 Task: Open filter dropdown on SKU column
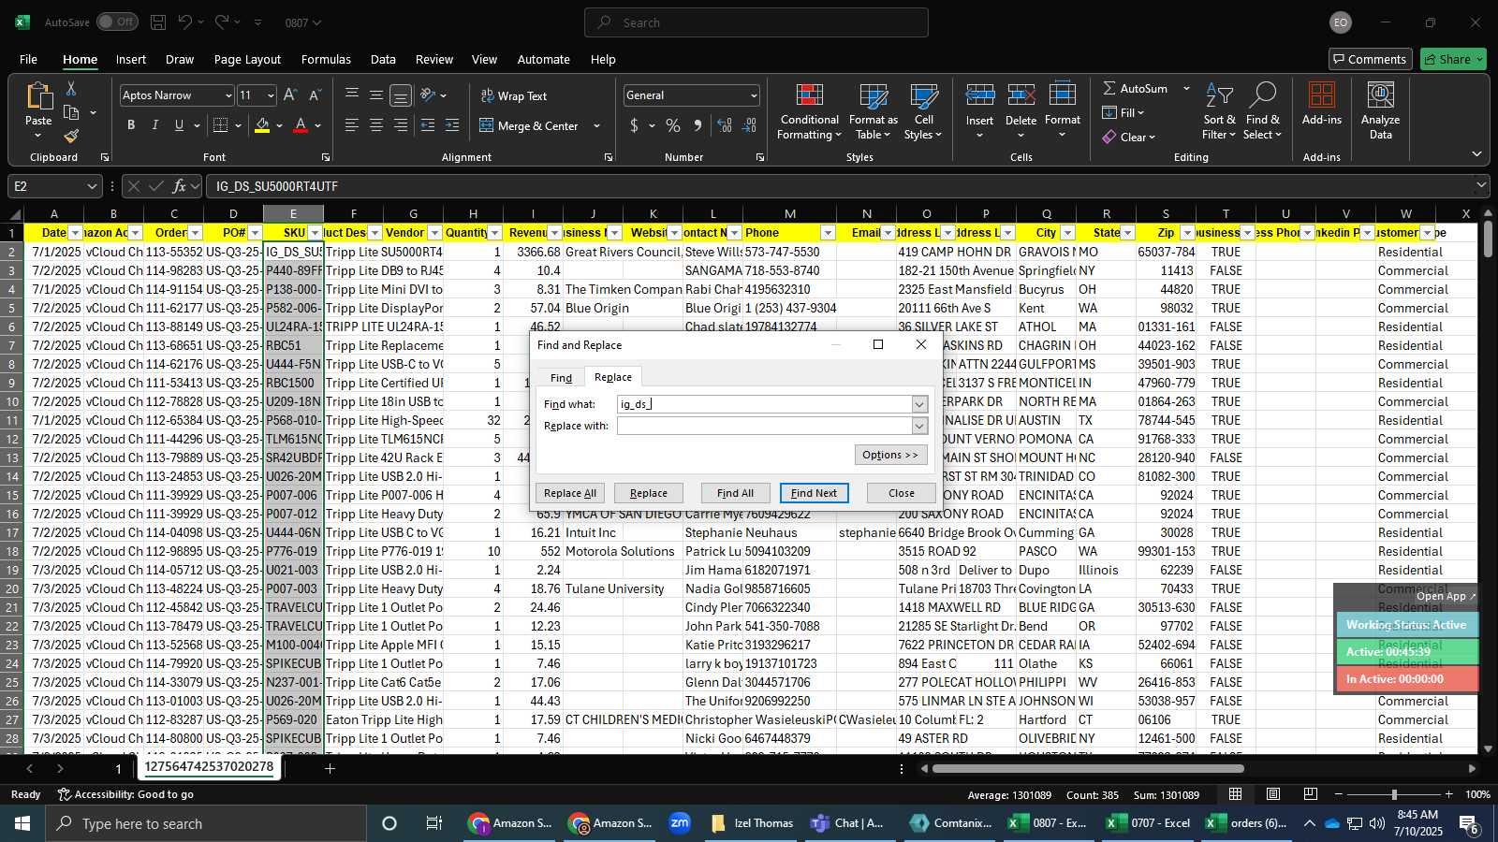pos(316,233)
